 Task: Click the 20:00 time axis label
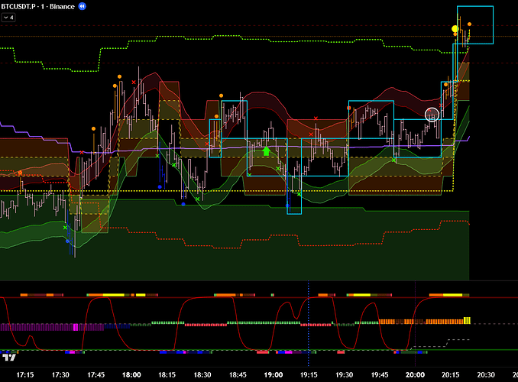[415, 375]
